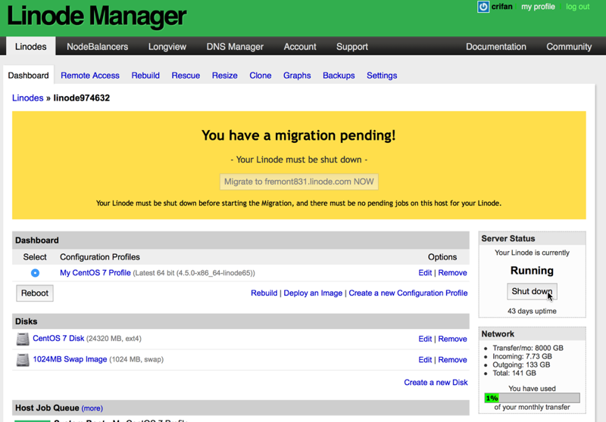Select the Dashboard sub-tab
Screen dimensions: 606x422
29,75
